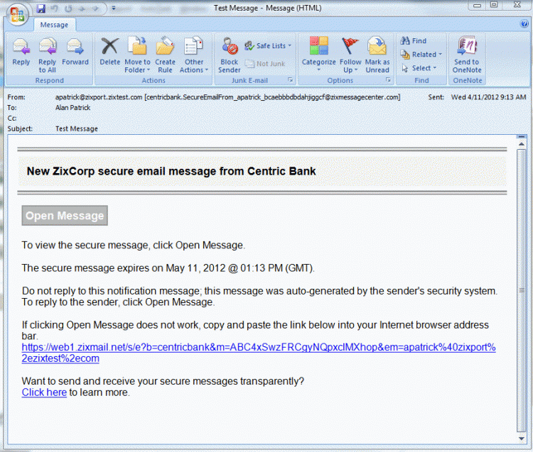Image resolution: width=533 pixels, height=452 pixels.
Task: Click the Redo arrow in quick access toolbar
Action: (68, 9)
